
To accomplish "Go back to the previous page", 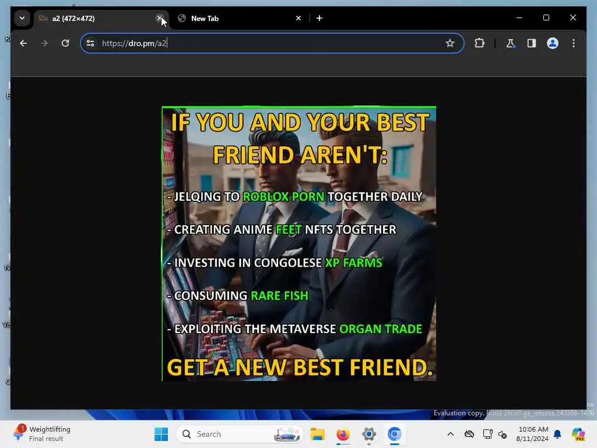I will point(23,43).
